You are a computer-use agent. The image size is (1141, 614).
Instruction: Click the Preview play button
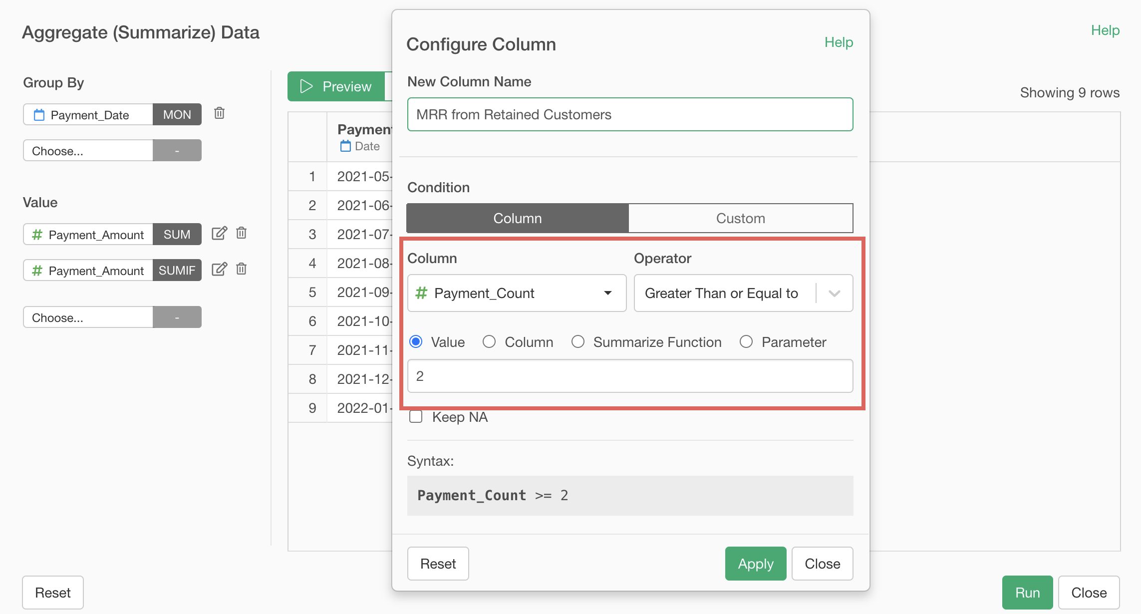click(x=336, y=86)
